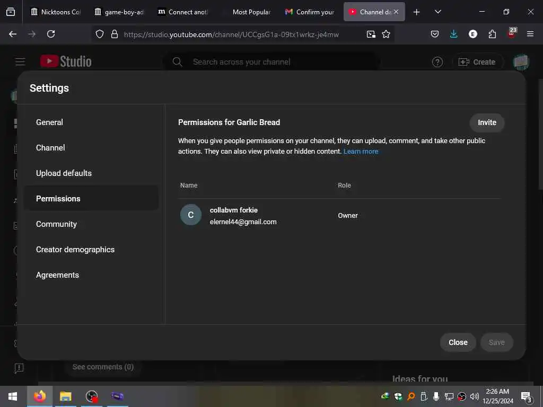Open the YouTube Studio help icon
This screenshot has width=543, height=407.
[437, 62]
